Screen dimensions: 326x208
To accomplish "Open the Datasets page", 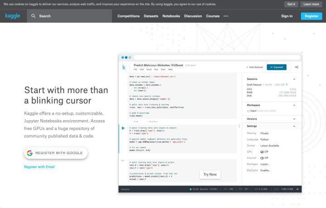I will (x=151, y=16).
